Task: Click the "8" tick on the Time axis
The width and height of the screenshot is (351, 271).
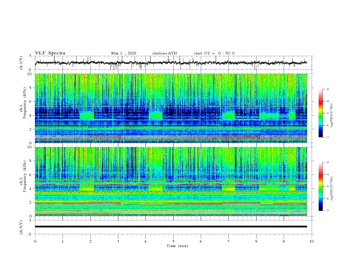Action: [256, 241]
